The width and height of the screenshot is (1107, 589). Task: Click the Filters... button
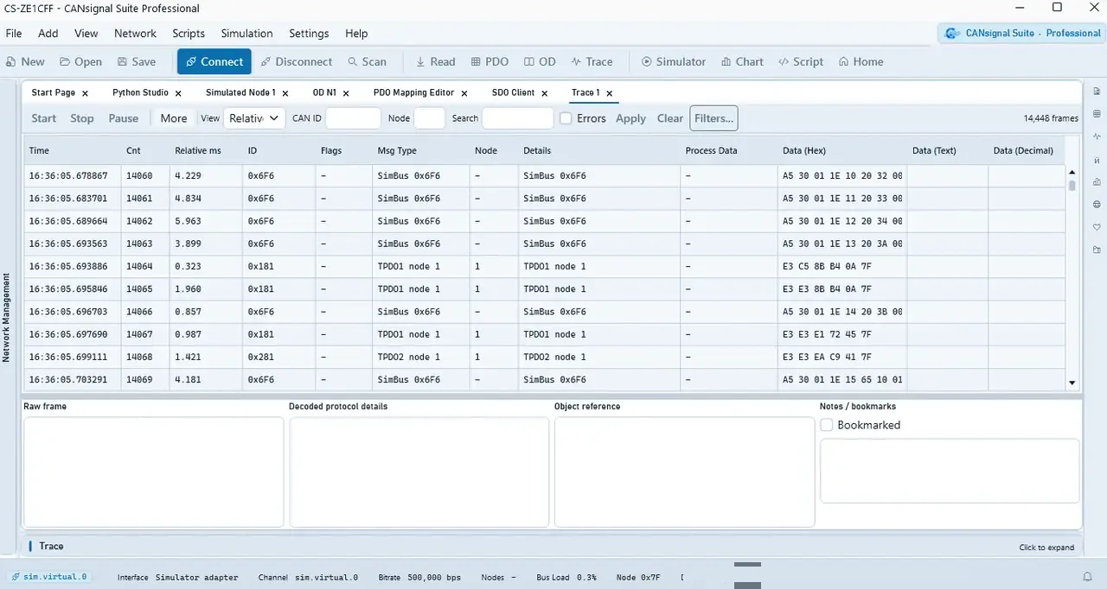[x=713, y=118]
